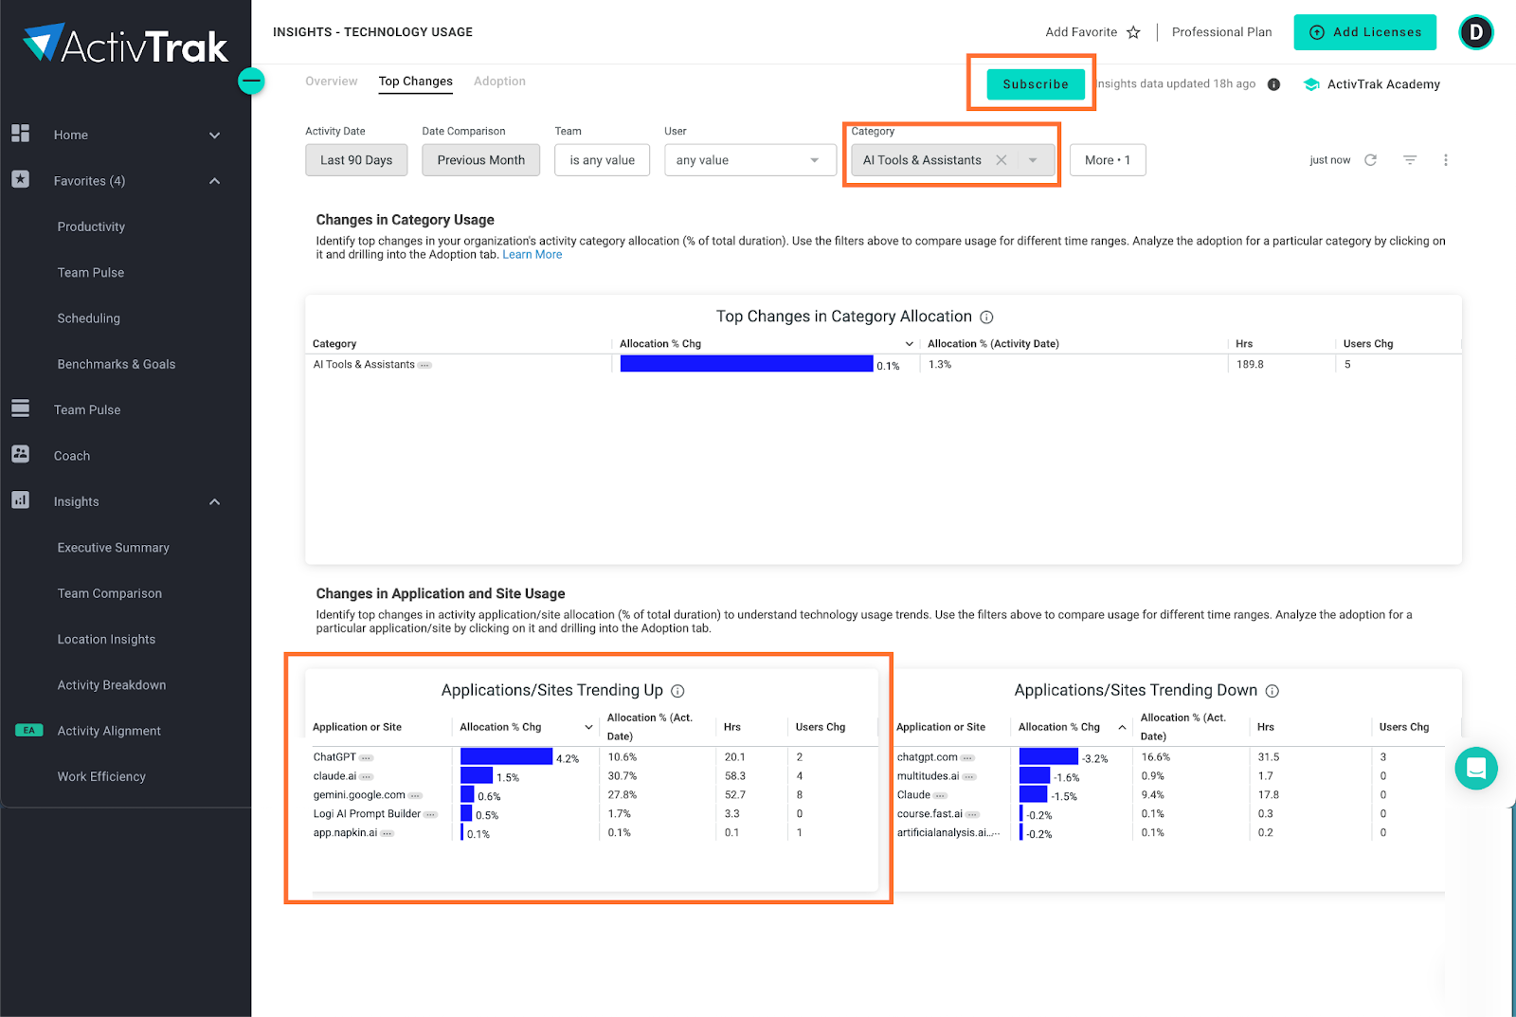Click the ChatGPT 4.2% blue bar
This screenshot has width=1516, height=1017.
[506, 756]
